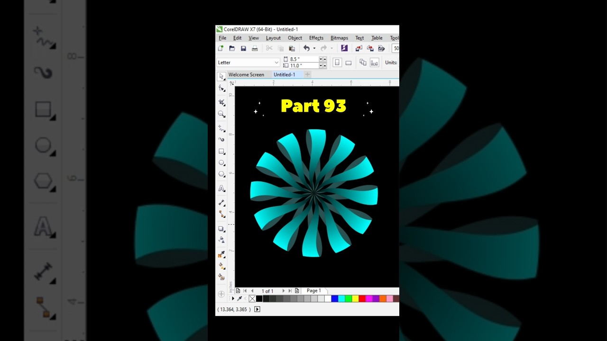Select the Ellipse tool
The height and width of the screenshot is (341, 607).
point(221,163)
